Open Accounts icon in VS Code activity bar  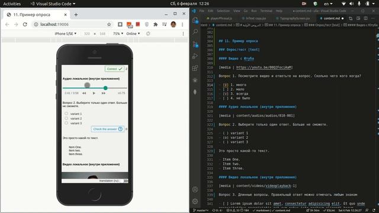point(195,189)
